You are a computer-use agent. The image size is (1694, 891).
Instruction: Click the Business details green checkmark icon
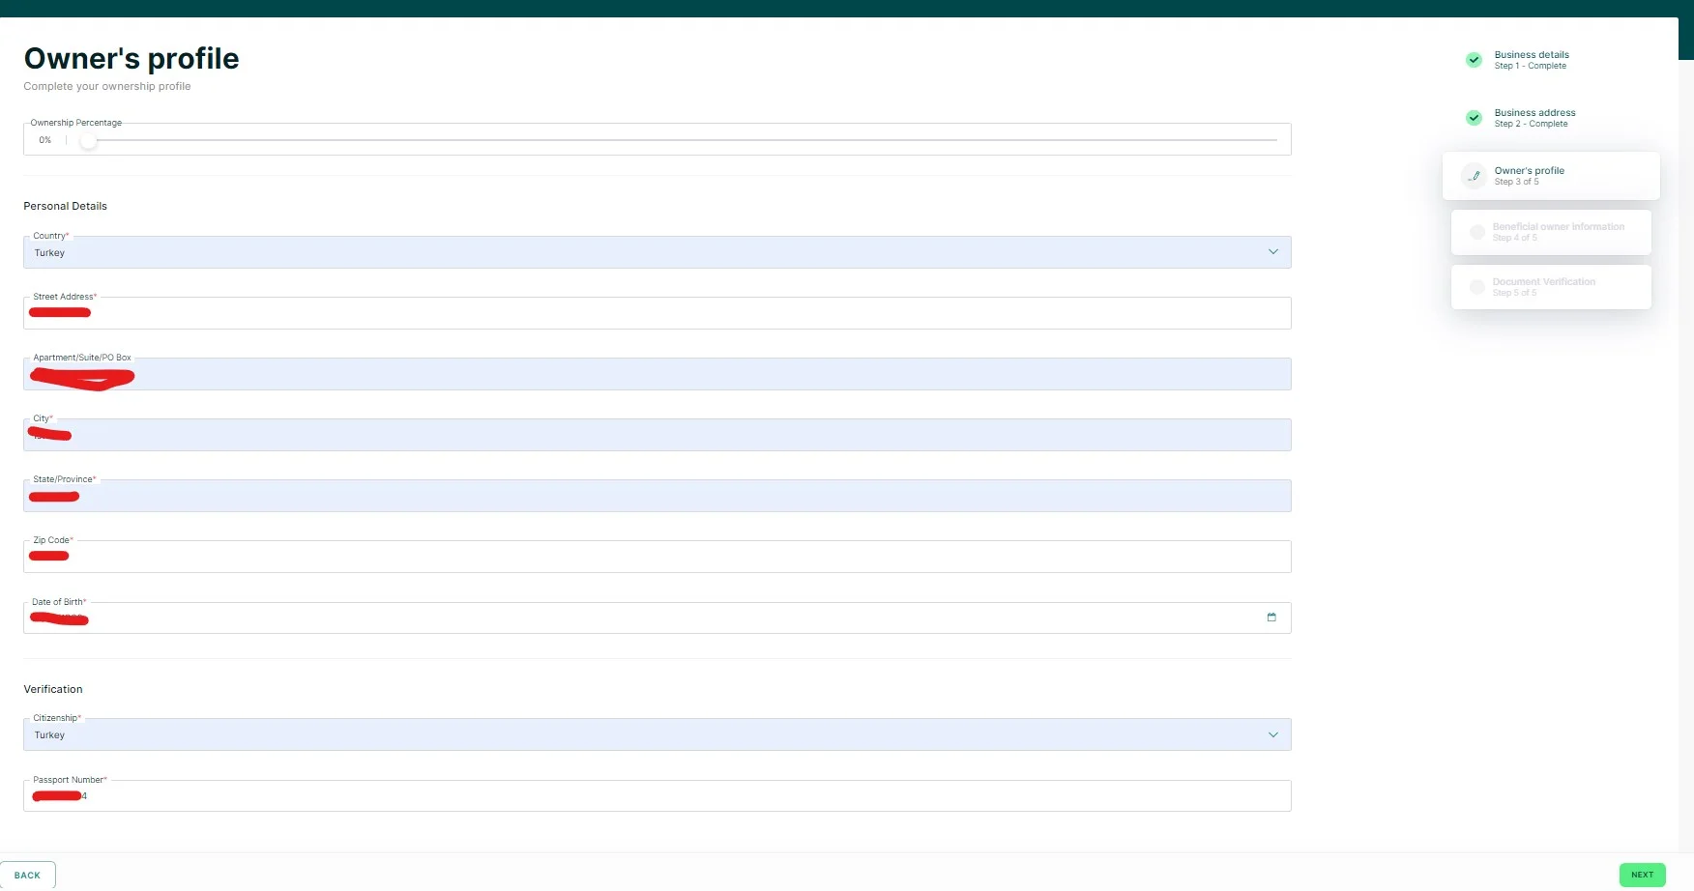(1474, 60)
